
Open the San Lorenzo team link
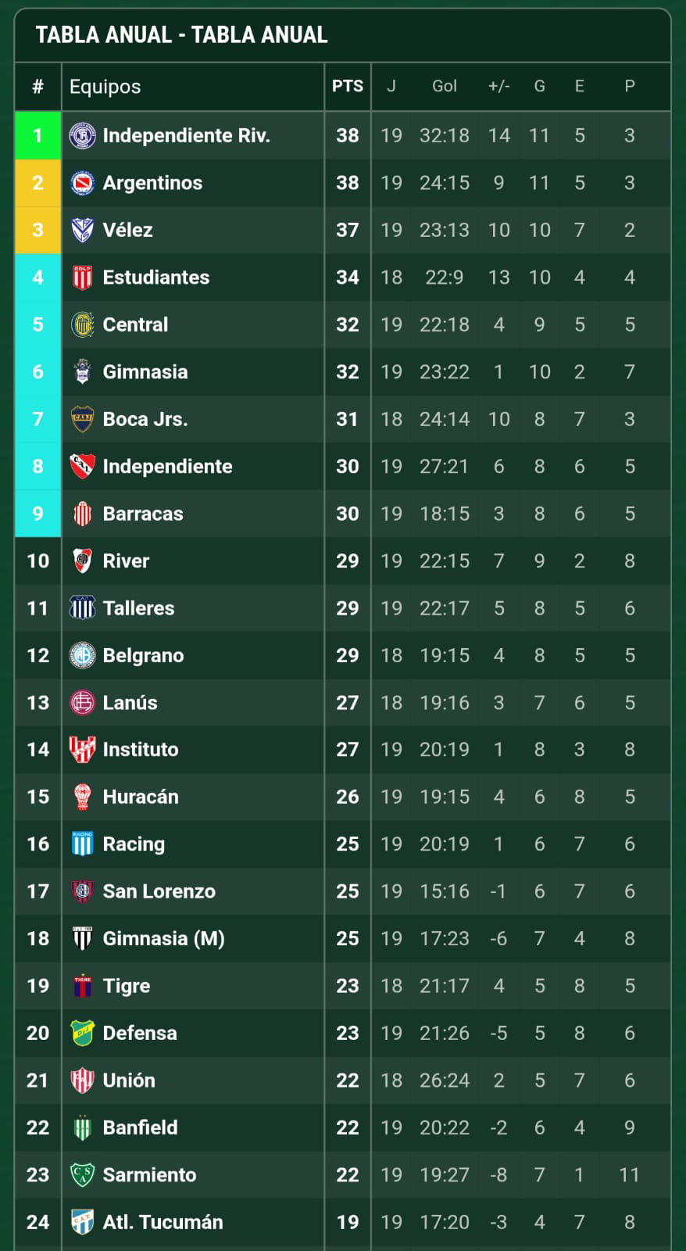click(x=159, y=891)
